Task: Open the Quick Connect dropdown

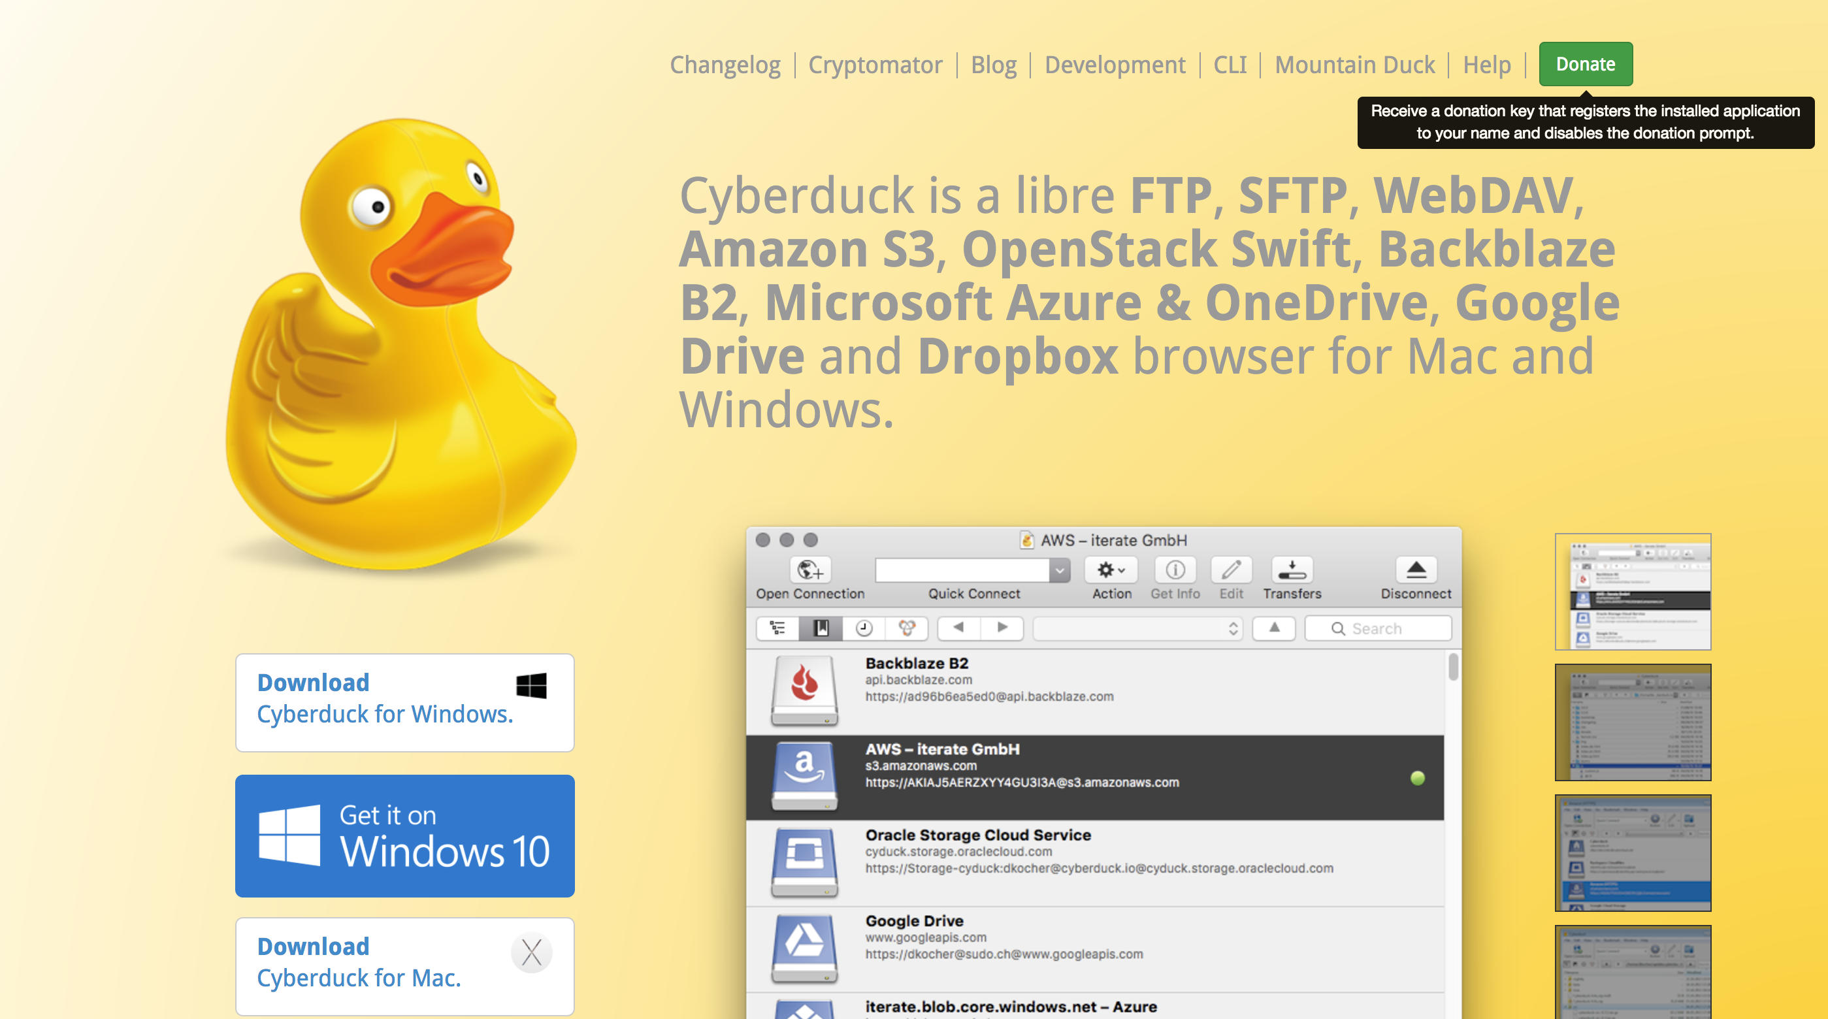Action: coord(1059,570)
